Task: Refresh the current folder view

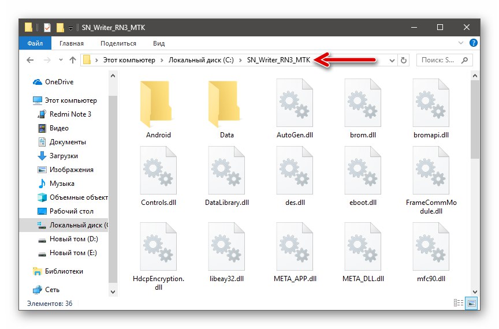Action: 404,60
